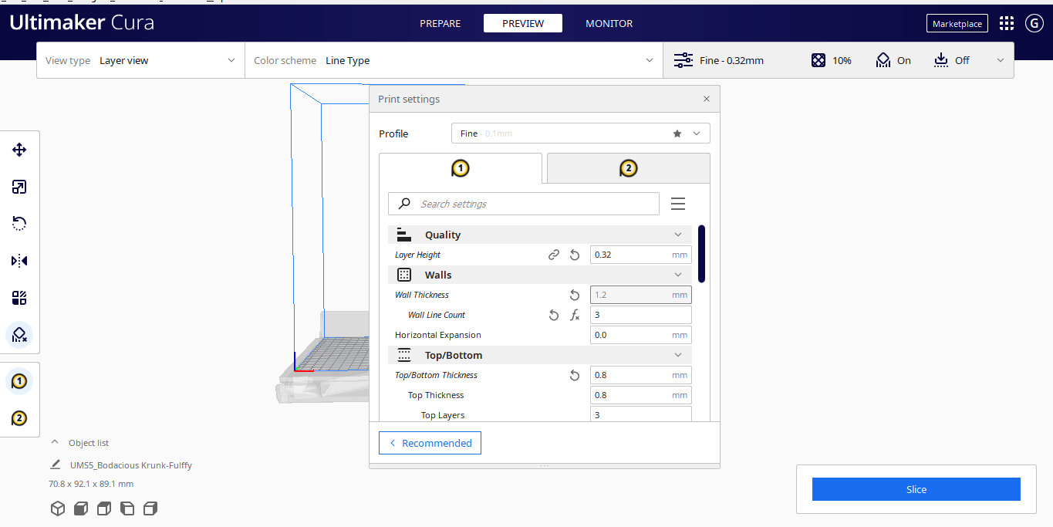Viewport: 1053px width, 527px height.
Task: Go back to Recommended settings
Action: pyautogui.click(x=430, y=443)
